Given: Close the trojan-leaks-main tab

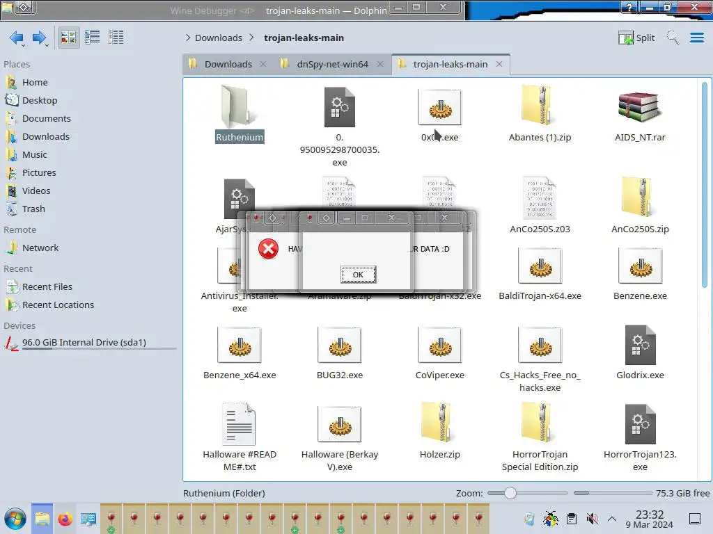Looking at the screenshot, I should [x=499, y=64].
